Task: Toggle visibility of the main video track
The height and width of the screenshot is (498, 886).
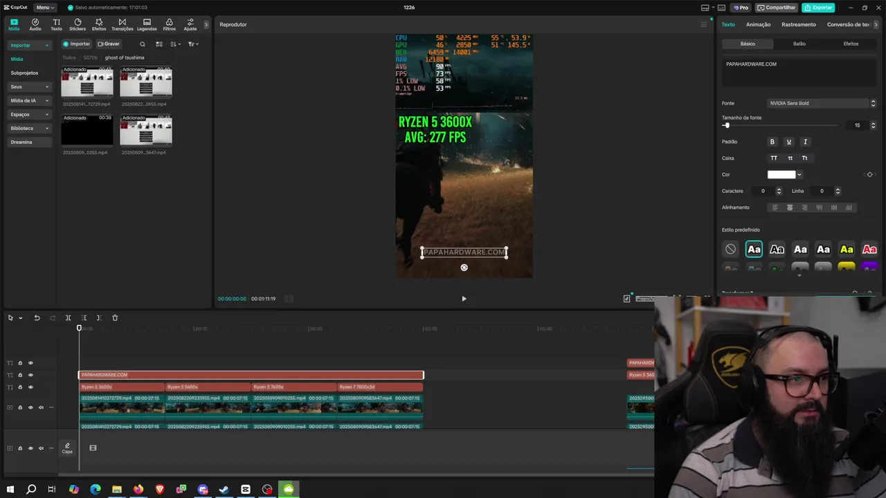Action: pos(30,407)
